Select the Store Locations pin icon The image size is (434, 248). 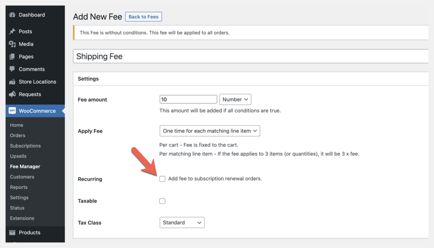tap(11, 82)
